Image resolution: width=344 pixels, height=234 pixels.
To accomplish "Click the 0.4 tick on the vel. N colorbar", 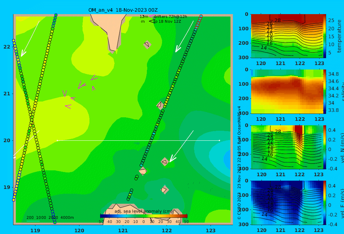I will click(x=332, y=130).
